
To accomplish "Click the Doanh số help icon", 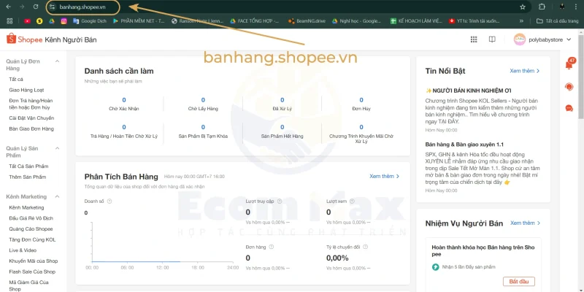I will point(109,201).
